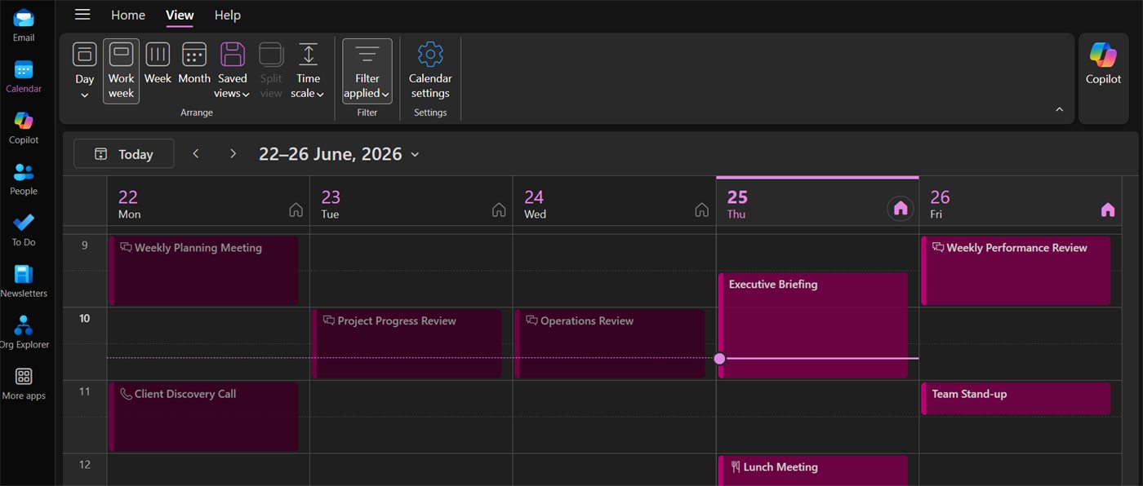Go to the previous week
Viewport: 1143px width, 486px height.
196,153
